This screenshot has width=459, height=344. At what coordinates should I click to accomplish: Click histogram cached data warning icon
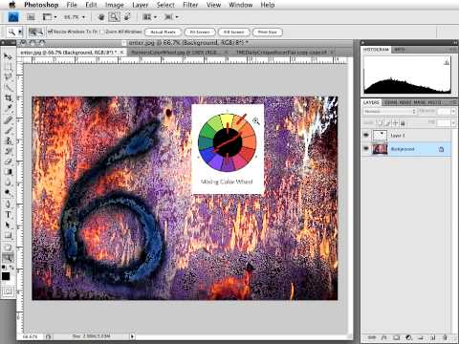(x=447, y=62)
